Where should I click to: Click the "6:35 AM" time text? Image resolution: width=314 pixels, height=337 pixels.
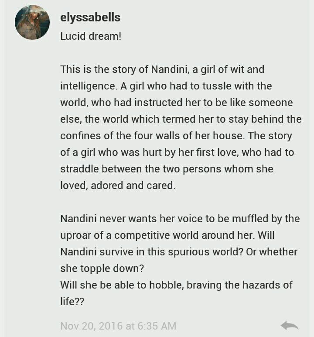(157, 326)
